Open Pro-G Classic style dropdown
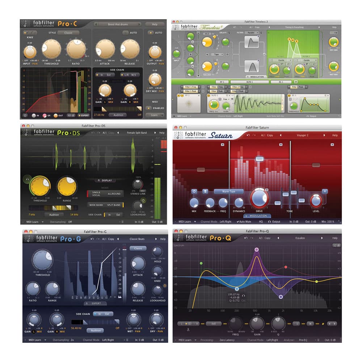 pyautogui.click(x=138, y=248)
